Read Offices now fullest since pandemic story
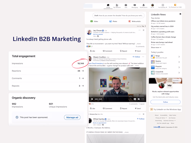Image resolution: width=191 pixels, height=143 pixels. point(163,21)
